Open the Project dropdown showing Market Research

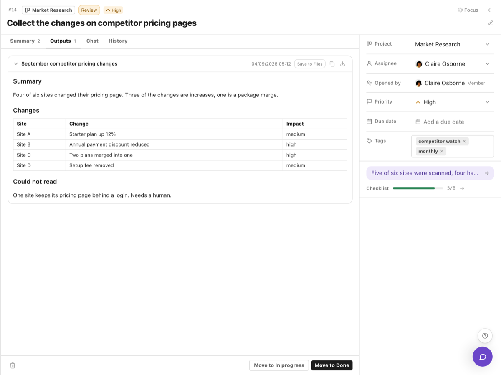tap(452, 44)
